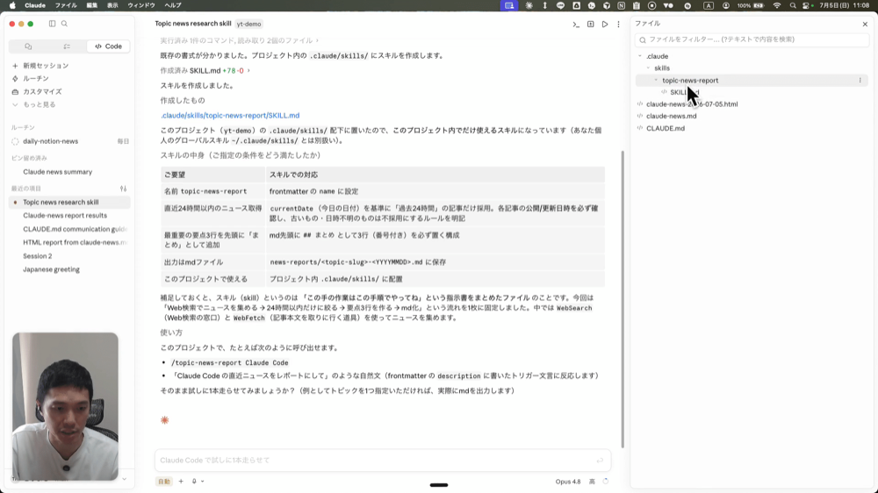
Task: Click the plus attach icon under the input
Action: pos(181,482)
